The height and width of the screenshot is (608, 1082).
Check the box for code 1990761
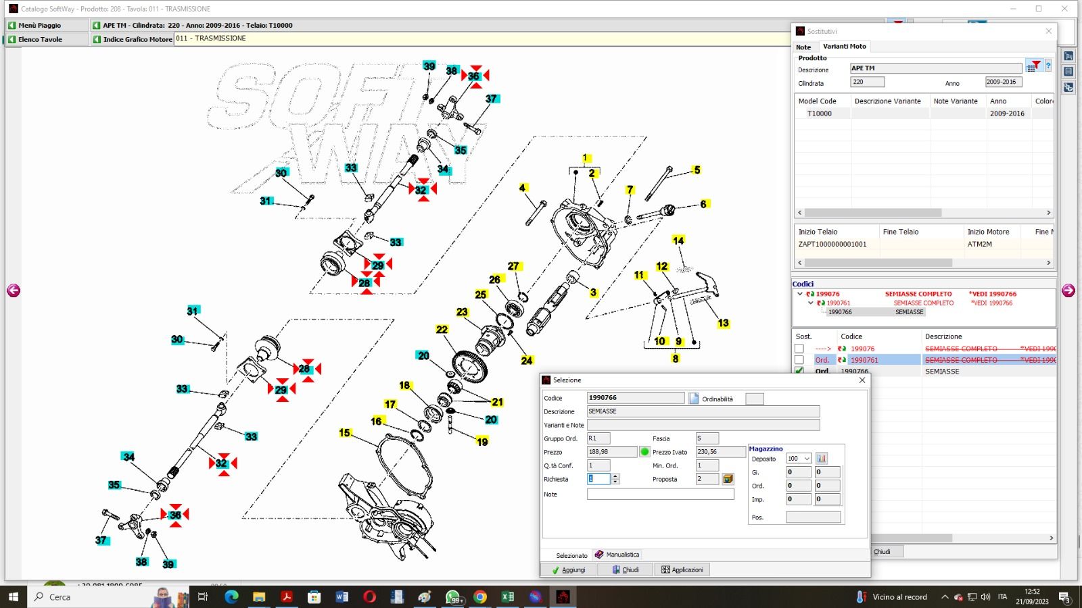point(799,360)
